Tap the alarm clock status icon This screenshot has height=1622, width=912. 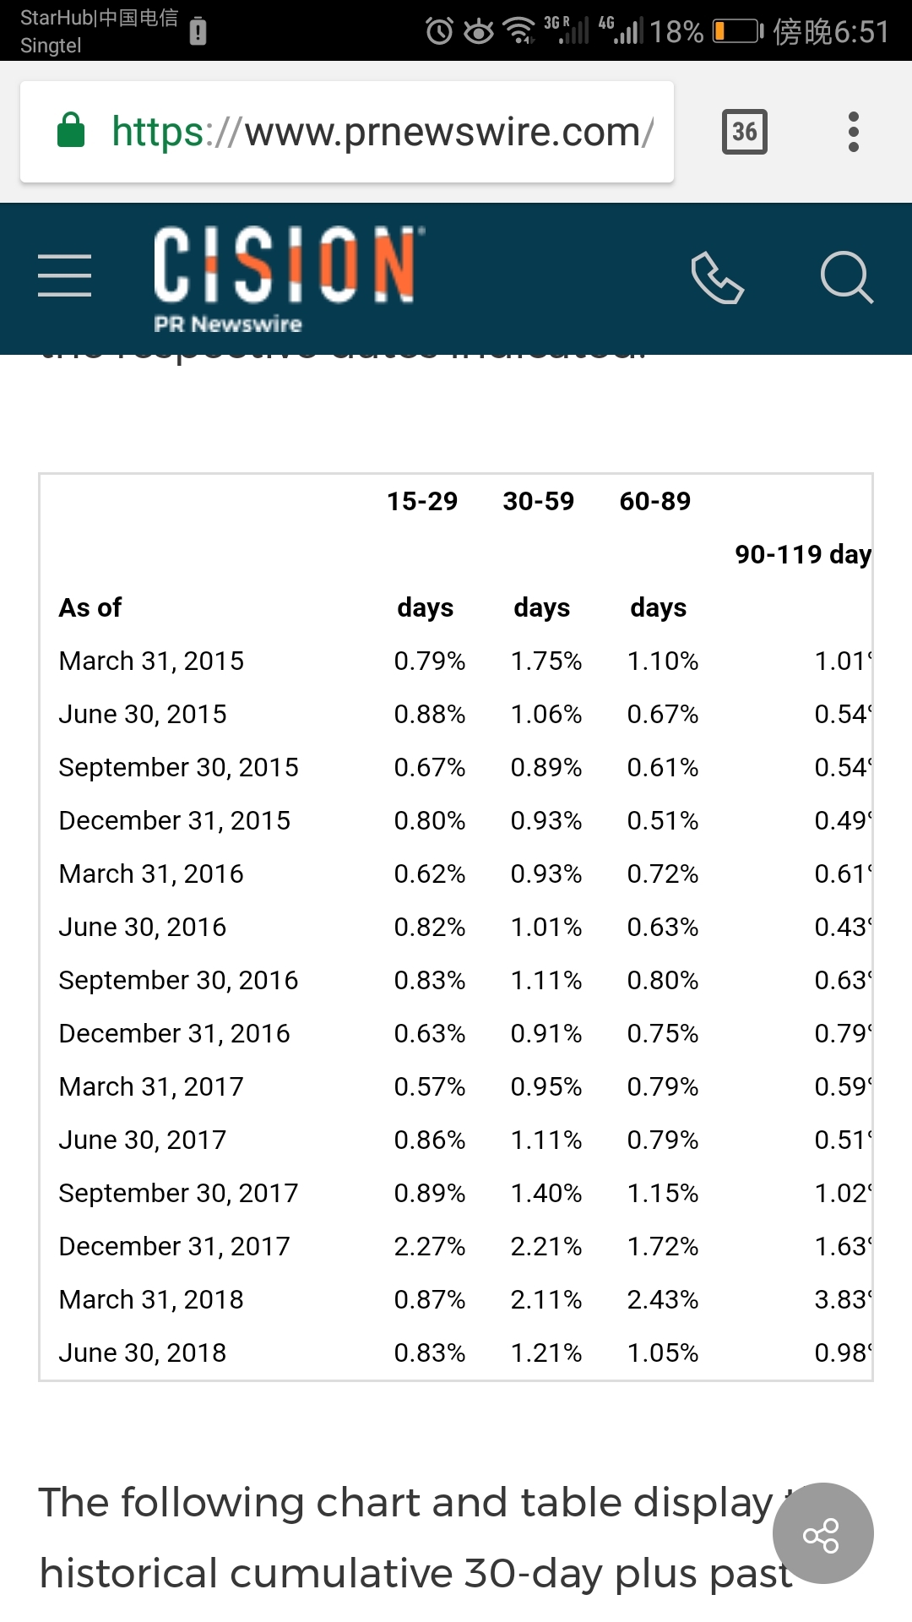pos(439,31)
